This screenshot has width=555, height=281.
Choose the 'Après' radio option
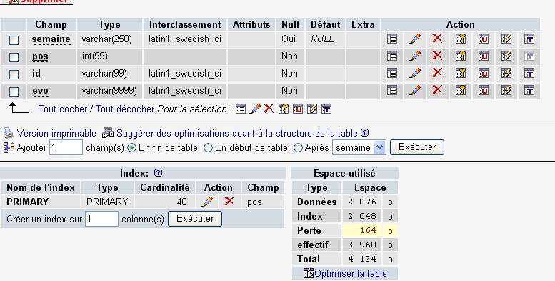coord(299,148)
